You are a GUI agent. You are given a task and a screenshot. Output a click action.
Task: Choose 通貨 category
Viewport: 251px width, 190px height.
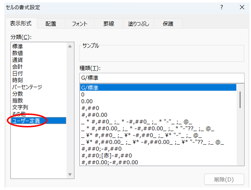18,60
